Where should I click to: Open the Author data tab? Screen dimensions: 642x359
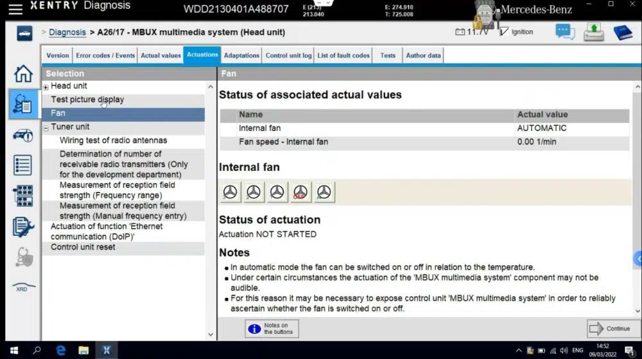423,56
